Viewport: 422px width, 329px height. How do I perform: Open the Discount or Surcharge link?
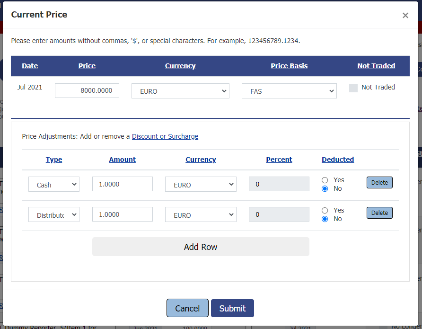(x=165, y=136)
